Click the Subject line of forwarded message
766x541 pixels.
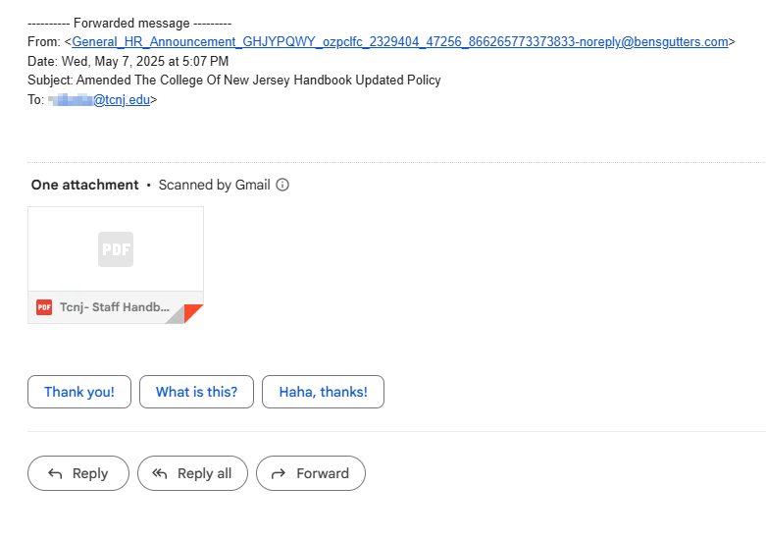(234, 81)
